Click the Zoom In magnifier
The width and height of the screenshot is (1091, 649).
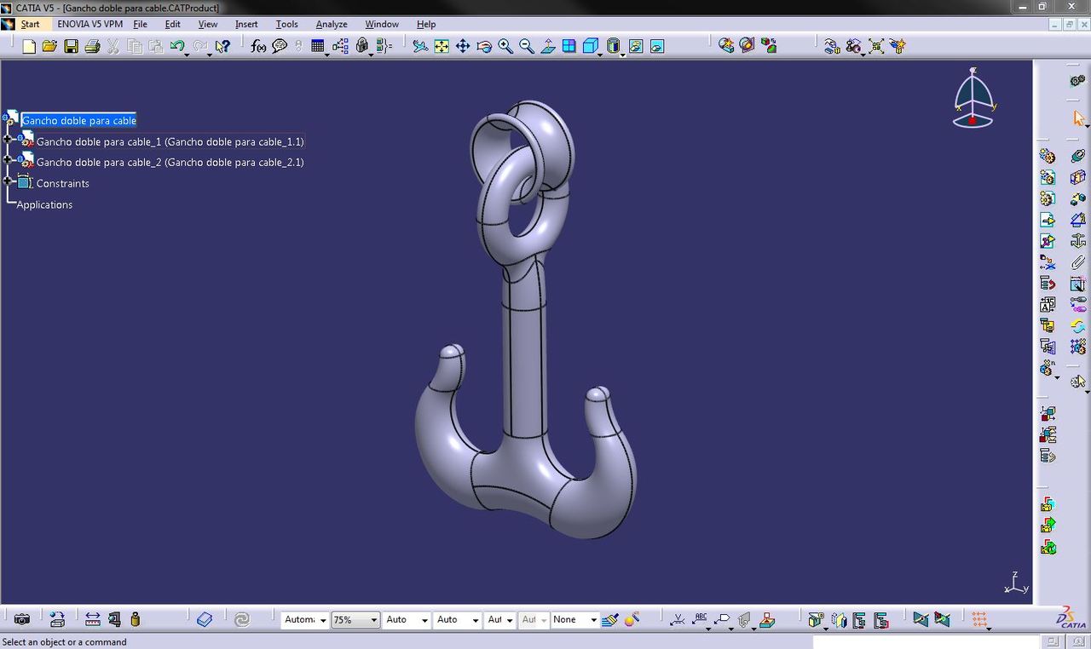tap(505, 46)
